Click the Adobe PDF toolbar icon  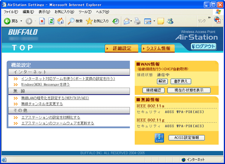tap(217, 20)
